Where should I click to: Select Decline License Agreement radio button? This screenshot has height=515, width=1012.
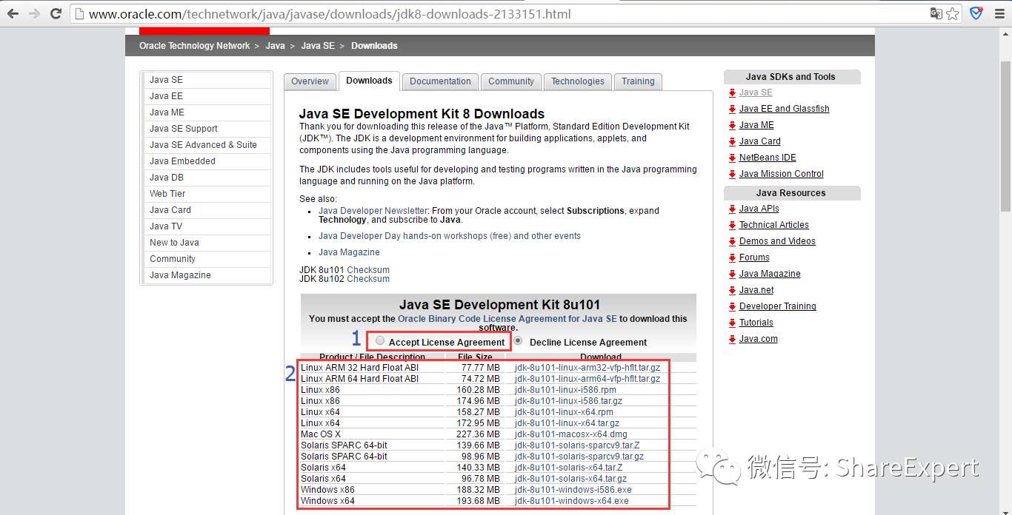pos(519,341)
